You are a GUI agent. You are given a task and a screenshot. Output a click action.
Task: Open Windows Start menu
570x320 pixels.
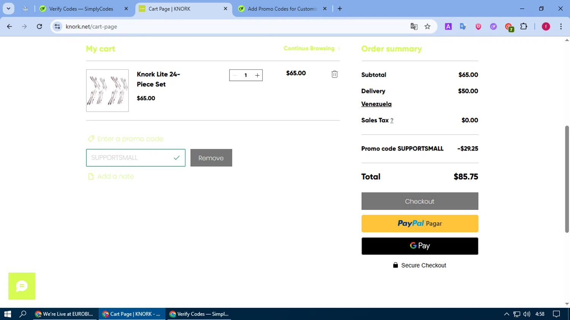tap(8, 314)
